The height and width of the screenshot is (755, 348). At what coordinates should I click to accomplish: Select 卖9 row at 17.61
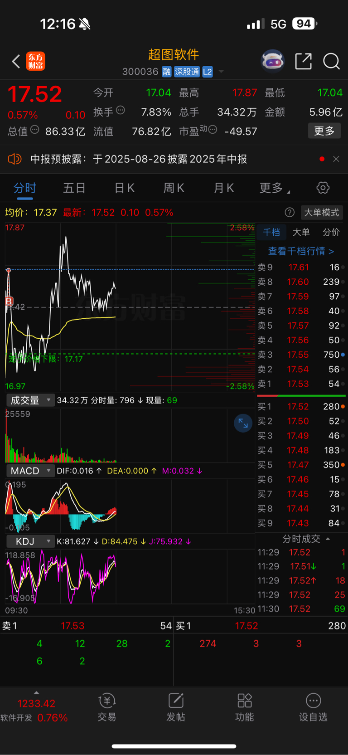(x=300, y=268)
